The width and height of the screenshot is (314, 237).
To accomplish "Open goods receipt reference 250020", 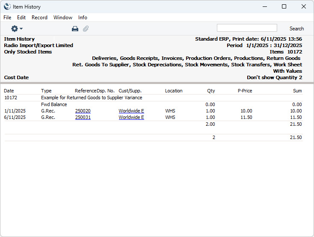I will 83,111.
